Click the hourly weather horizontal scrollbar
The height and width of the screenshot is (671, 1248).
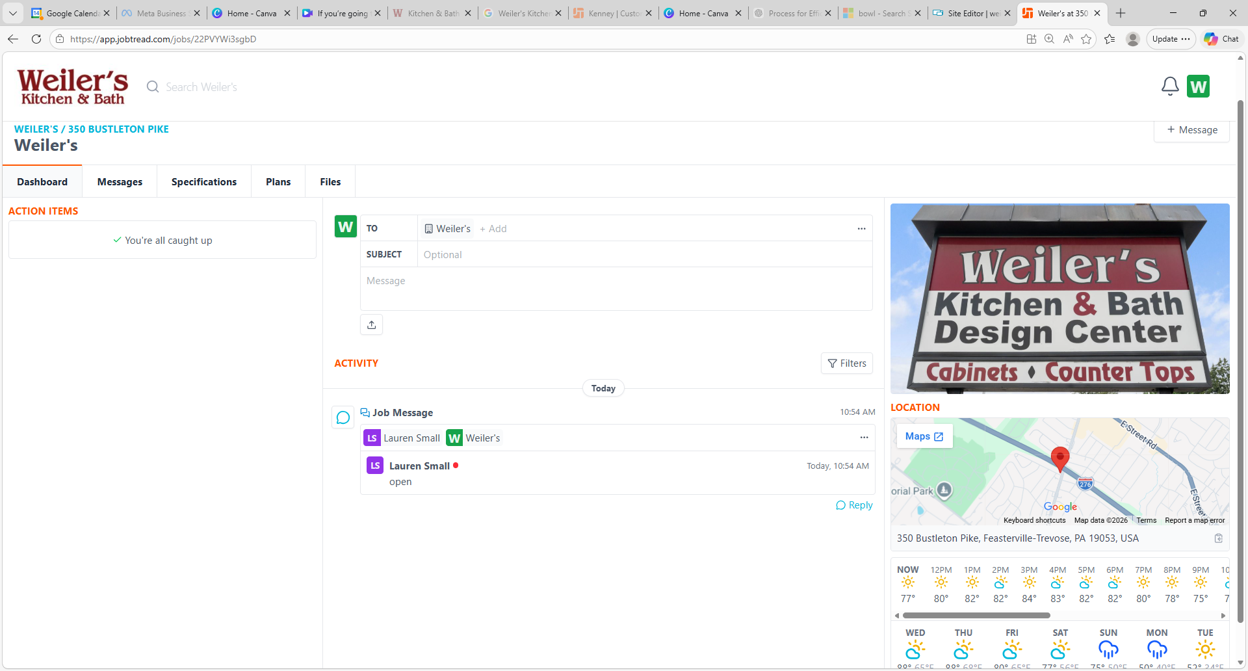coord(976,615)
